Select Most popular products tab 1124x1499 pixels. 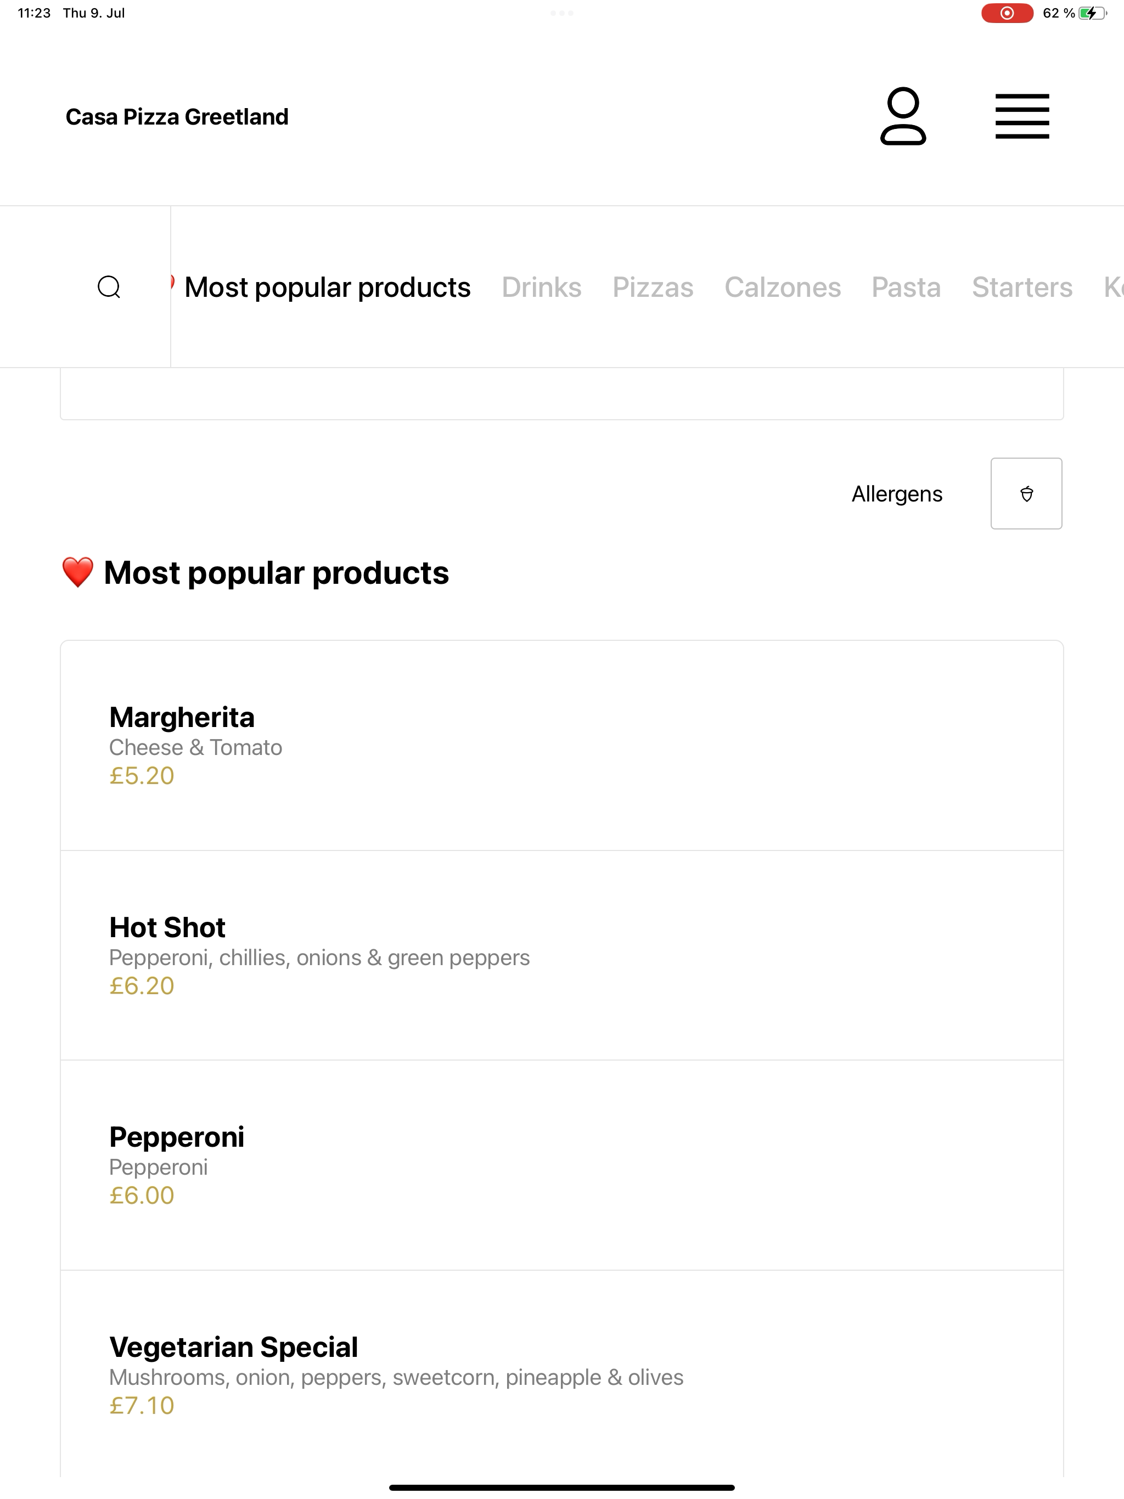(328, 288)
